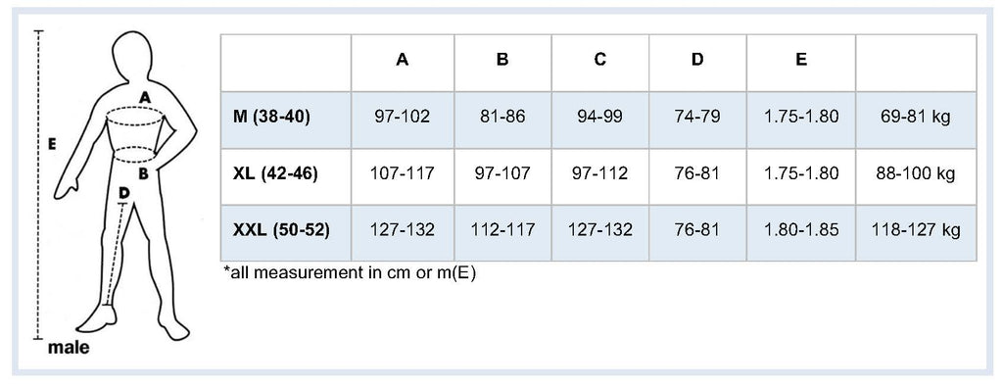The image size is (1003, 387).
Task: Click the male body figure diagram
Action: (125, 185)
